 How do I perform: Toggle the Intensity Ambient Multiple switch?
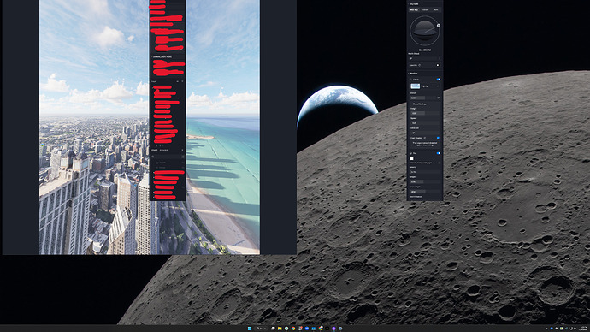coord(439,163)
